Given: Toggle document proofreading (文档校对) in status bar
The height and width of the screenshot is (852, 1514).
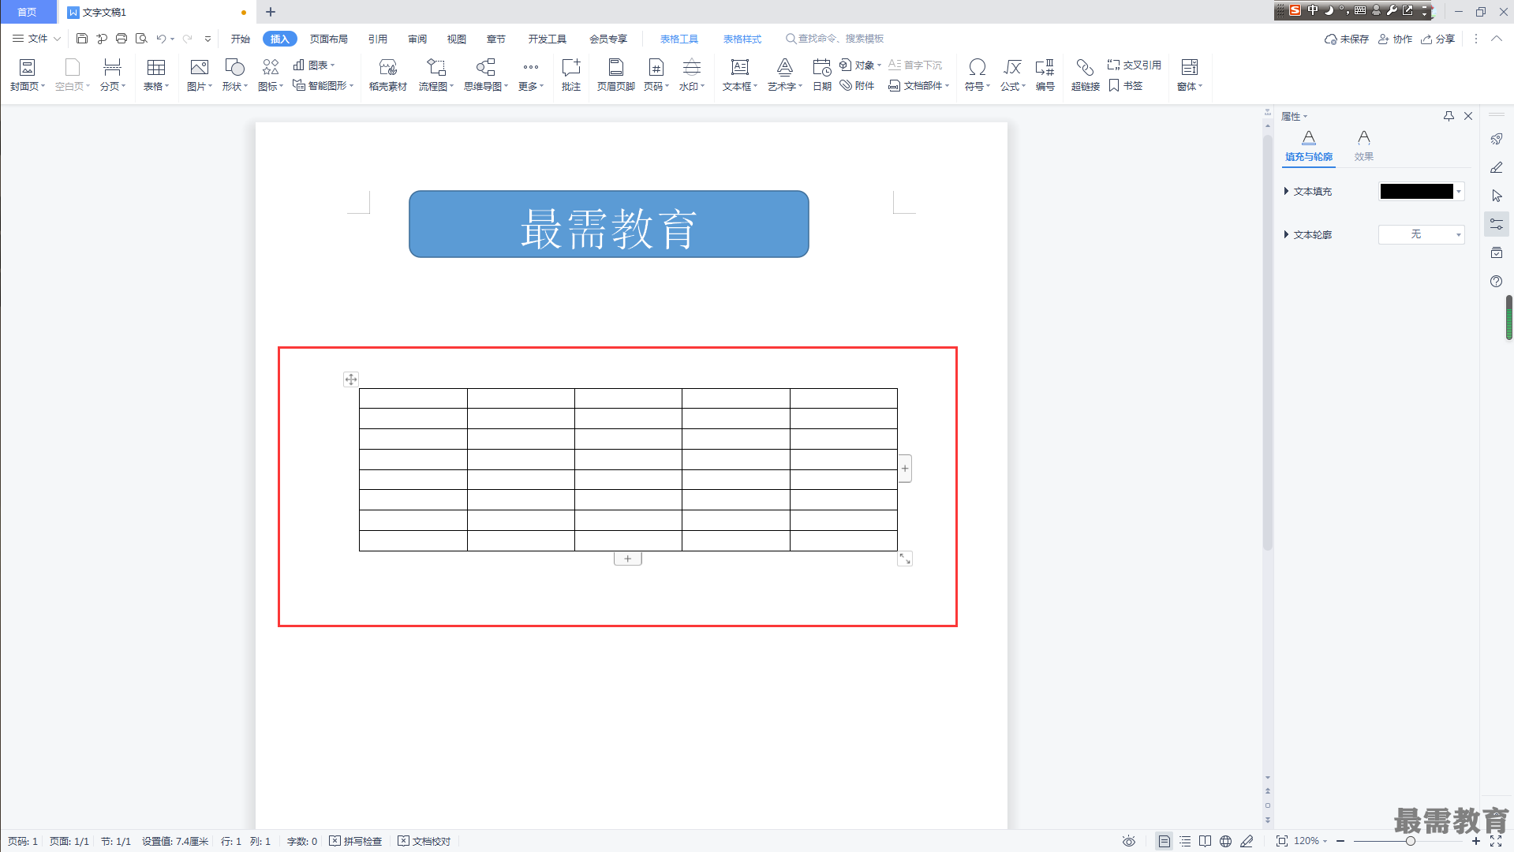Looking at the screenshot, I should coord(424,841).
